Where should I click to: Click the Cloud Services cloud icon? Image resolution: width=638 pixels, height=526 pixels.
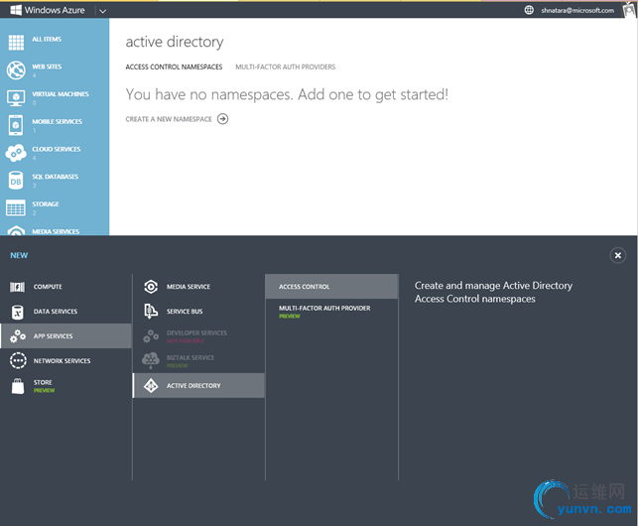tap(16, 153)
